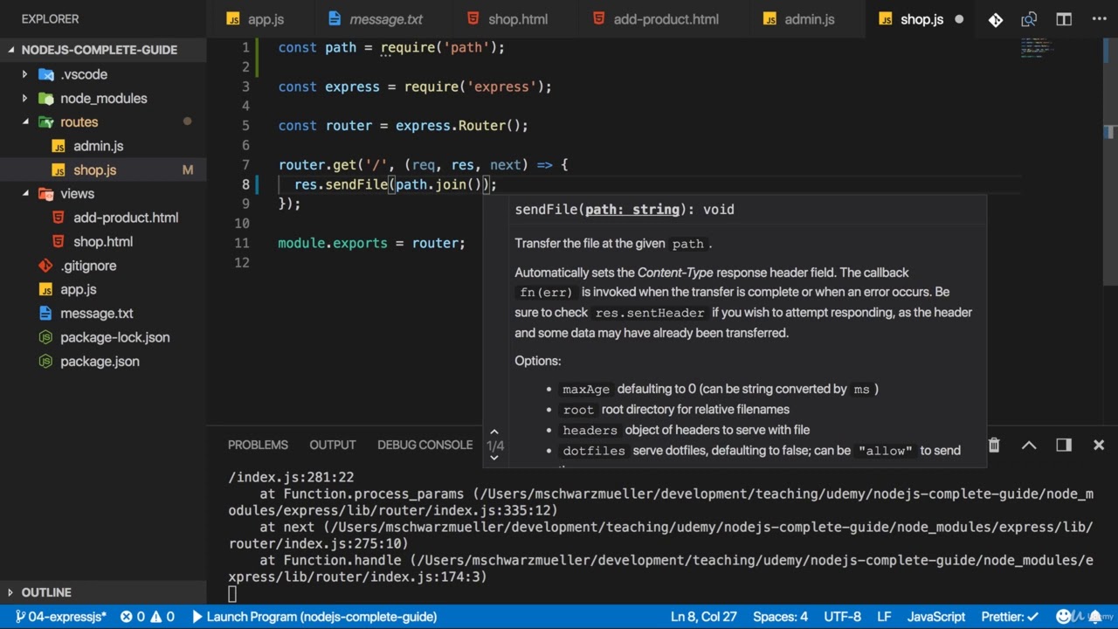Change indentation via Spaces: 4
This screenshot has height=629, width=1118.
tap(780, 617)
